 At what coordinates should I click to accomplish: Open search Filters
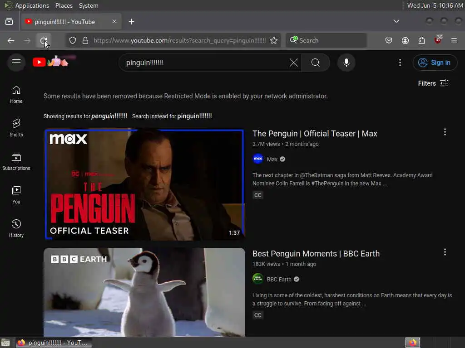pyautogui.click(x=433, y=83)
